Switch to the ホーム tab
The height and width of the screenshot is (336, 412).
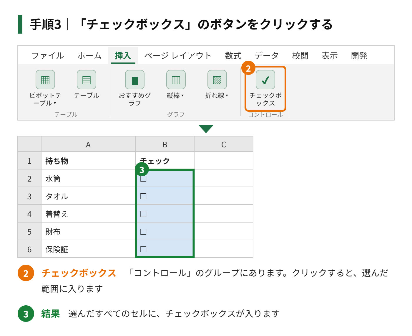(x=89, y=56)
